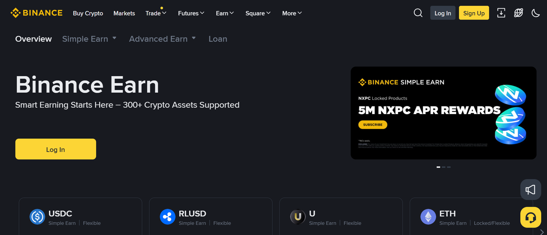Select the ETH coin icon
This screenshot has height=235, width=547.
428,217
